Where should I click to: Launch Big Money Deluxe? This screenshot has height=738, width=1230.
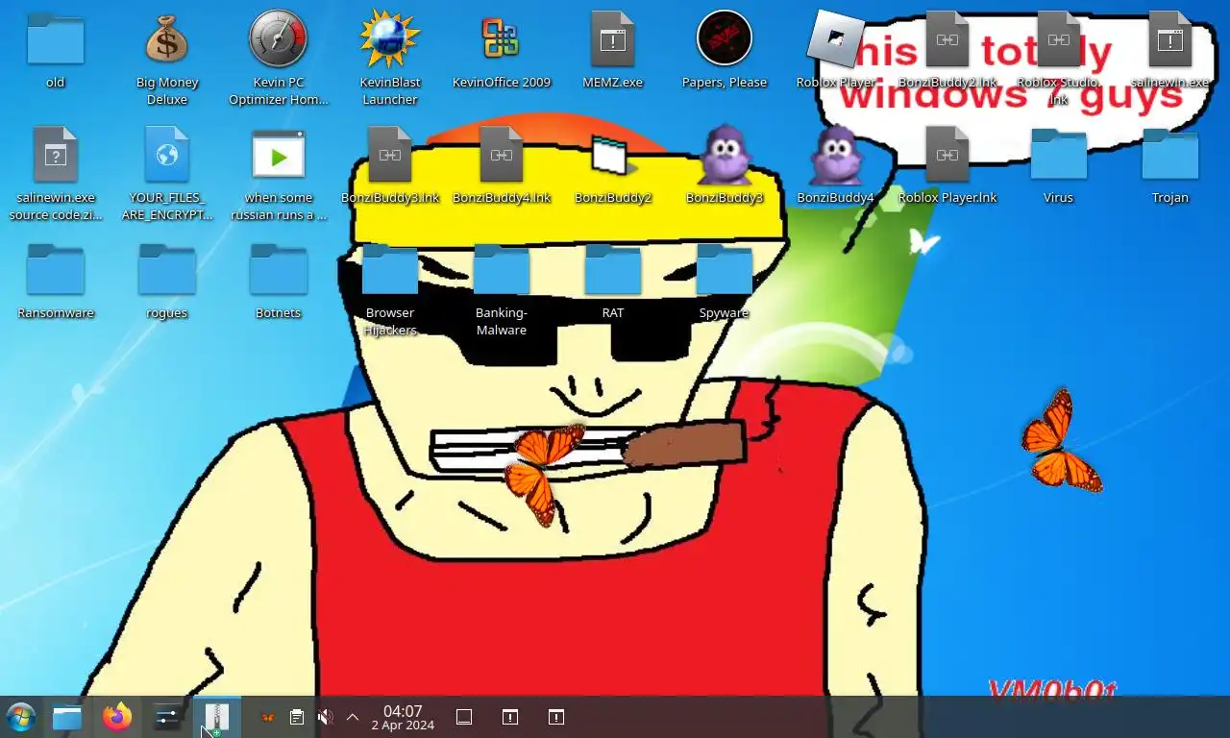pos(167,38)
